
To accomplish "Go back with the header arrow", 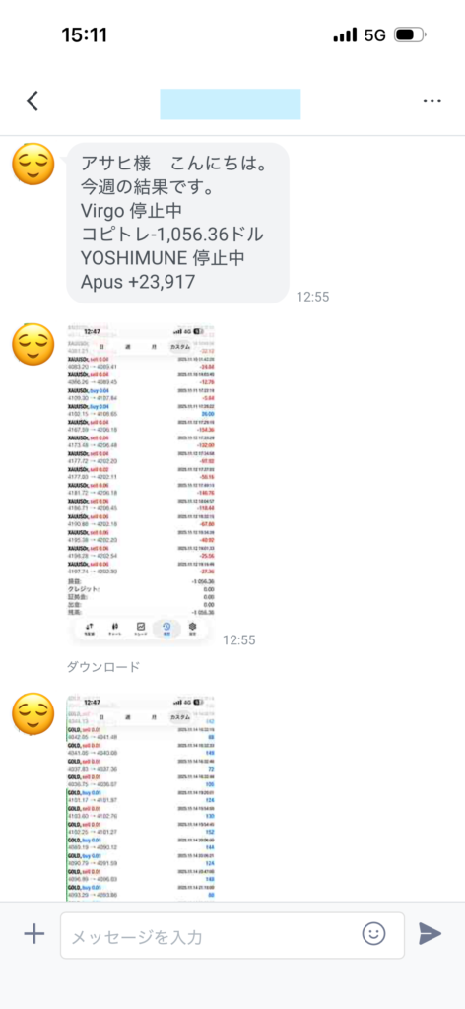I will [x=33, y=101].
